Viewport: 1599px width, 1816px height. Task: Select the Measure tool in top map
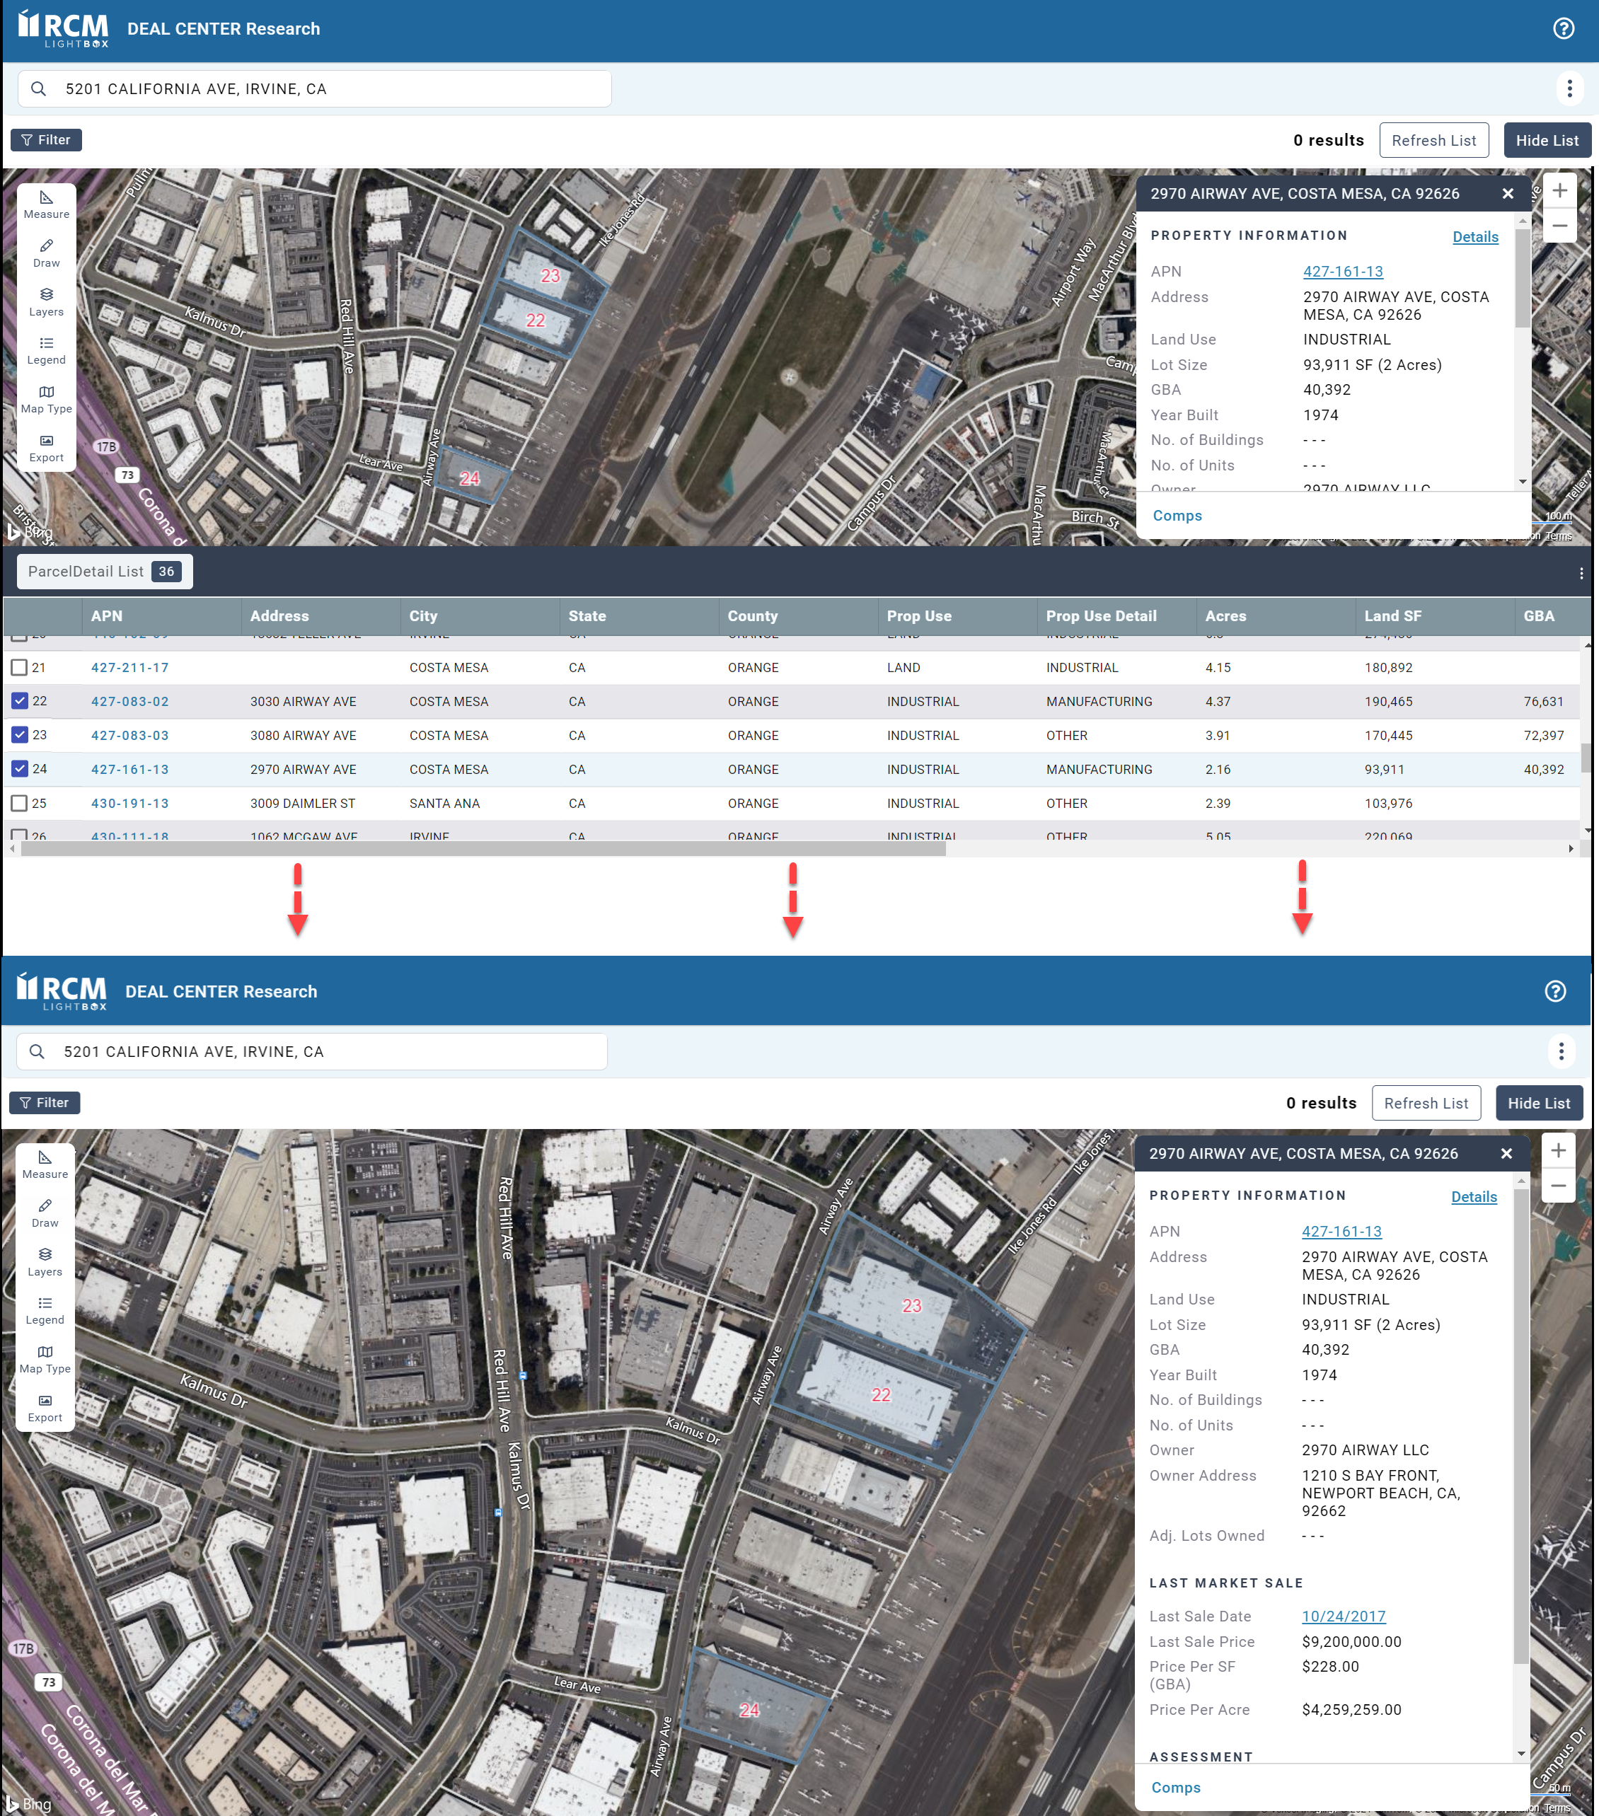(46, 204)
